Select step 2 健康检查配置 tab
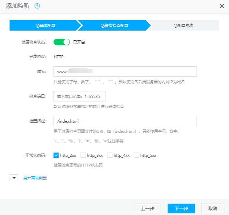 114,25
